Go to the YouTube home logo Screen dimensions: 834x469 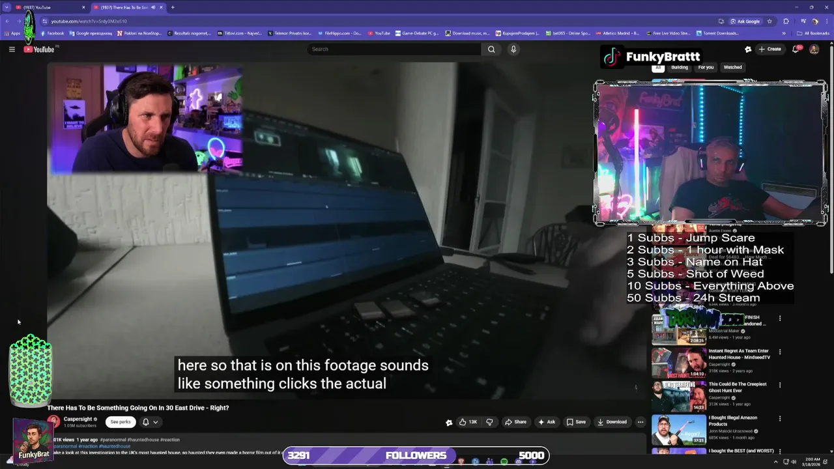click(x=39, y=50)
